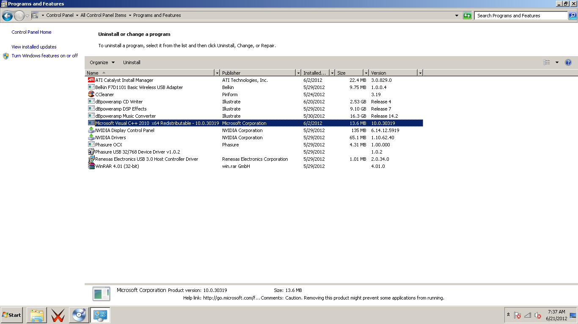The height and width of the screenshot is (324, 578).
Task: Click the Search Programs and Features field
Action: click(521, 16)
